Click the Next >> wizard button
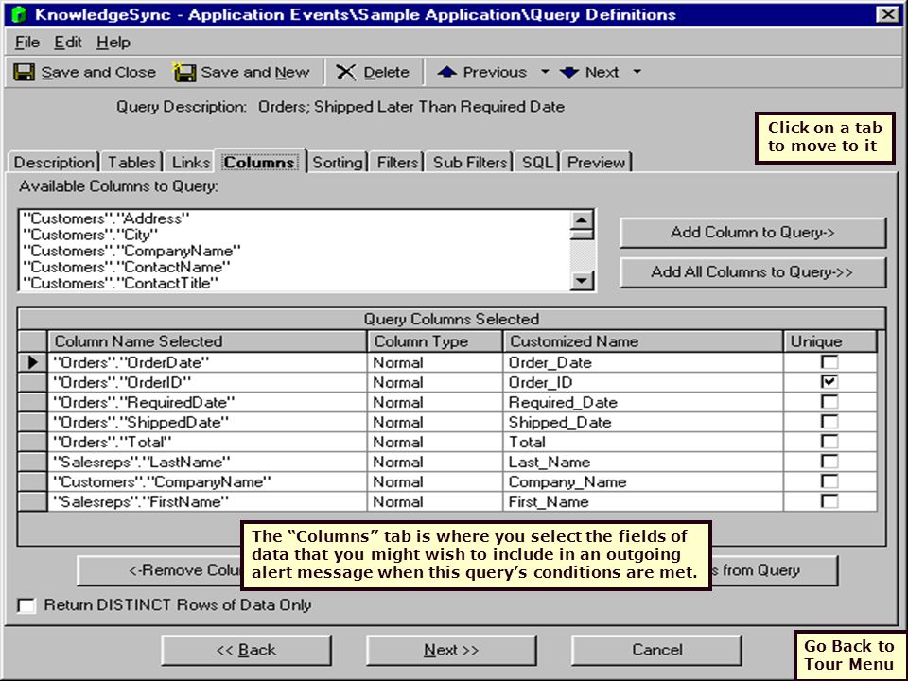 pyautogui.click(x=451, y=651)
